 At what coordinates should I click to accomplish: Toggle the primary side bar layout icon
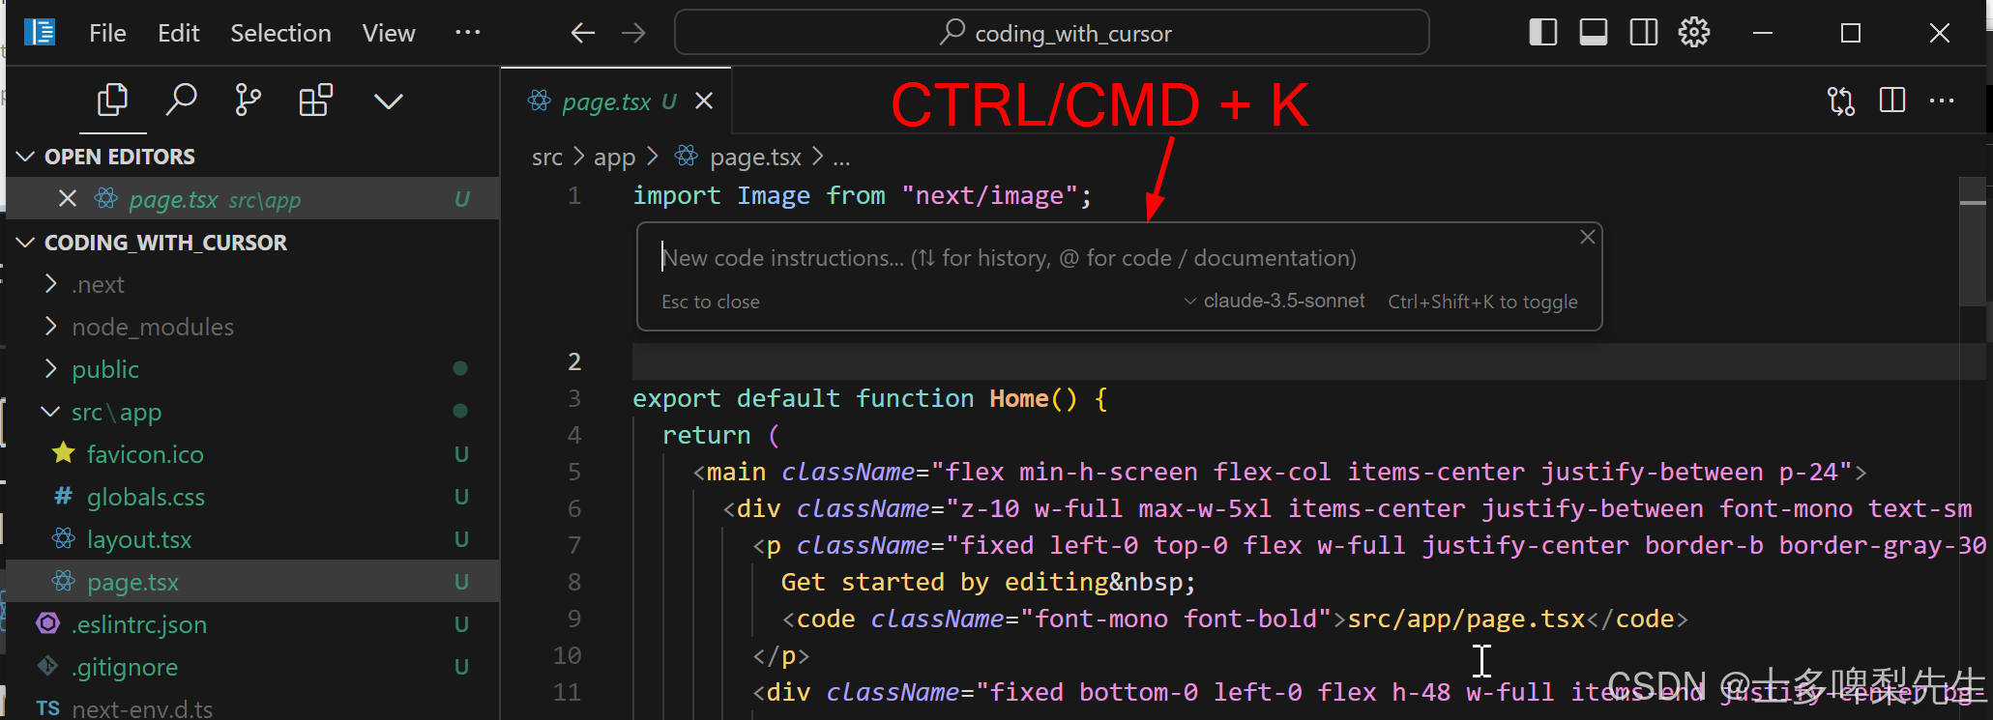tap(1543, 33)
